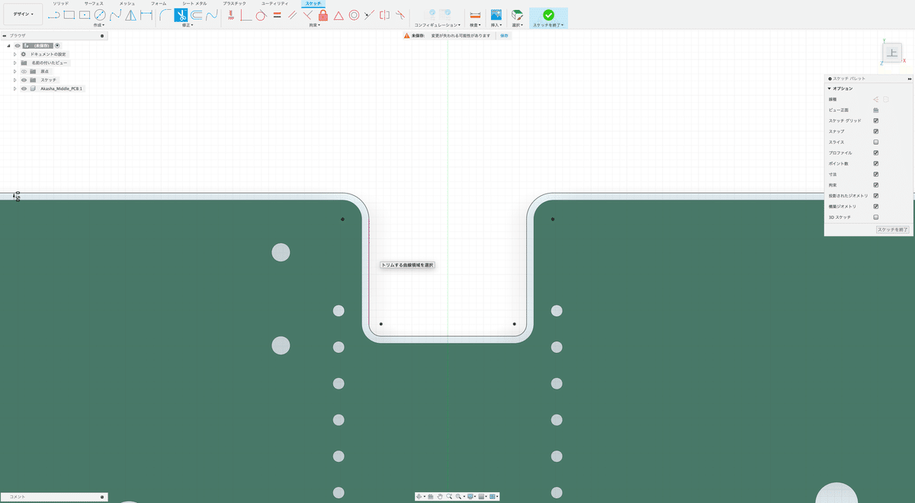Image resolution: width=915 pixels, height=503 pixels.
Task: Click the Look At icon for ビュー正面
Action: pyautogui.click(x=876, y=111)
